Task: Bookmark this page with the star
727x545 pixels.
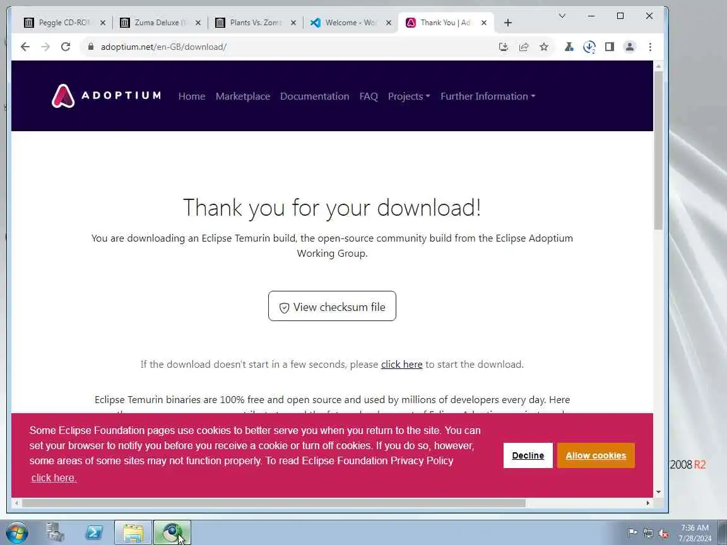Action: (x=544, y=47)
